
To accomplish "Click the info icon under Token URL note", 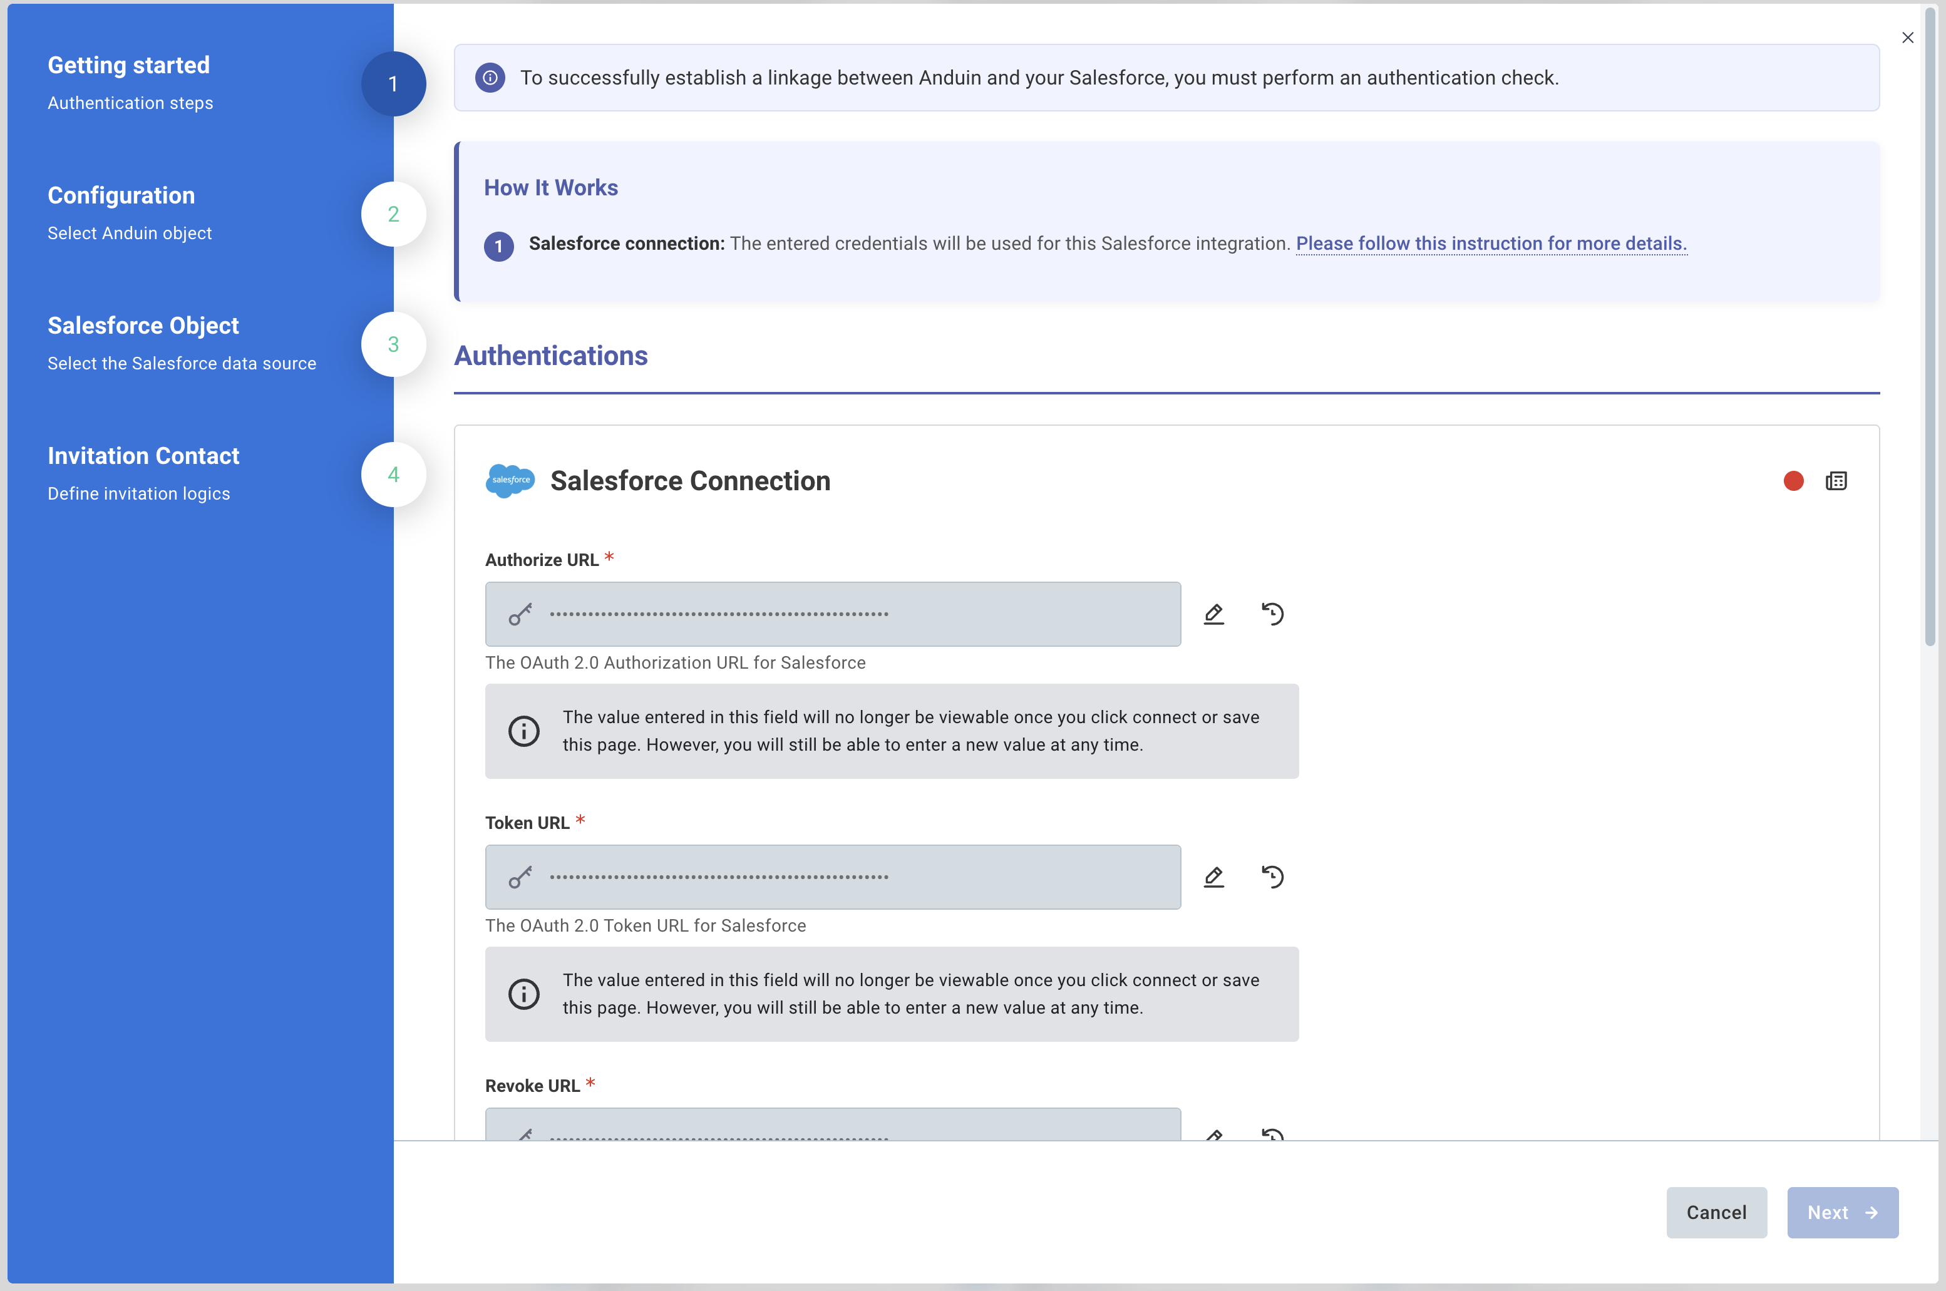I will pyautogui.click(x=523, y=994).
